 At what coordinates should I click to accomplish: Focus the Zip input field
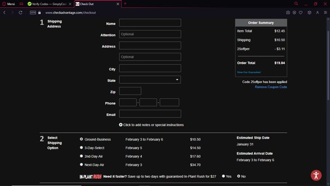pyautogui.click(x=130, y=91)
